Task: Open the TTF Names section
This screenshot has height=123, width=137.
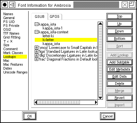Action: point(11,33)
